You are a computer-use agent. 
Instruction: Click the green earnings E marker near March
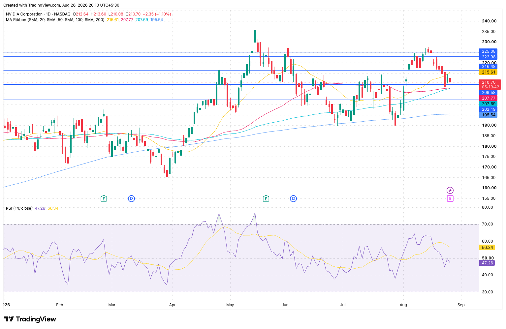click(104, 198)
